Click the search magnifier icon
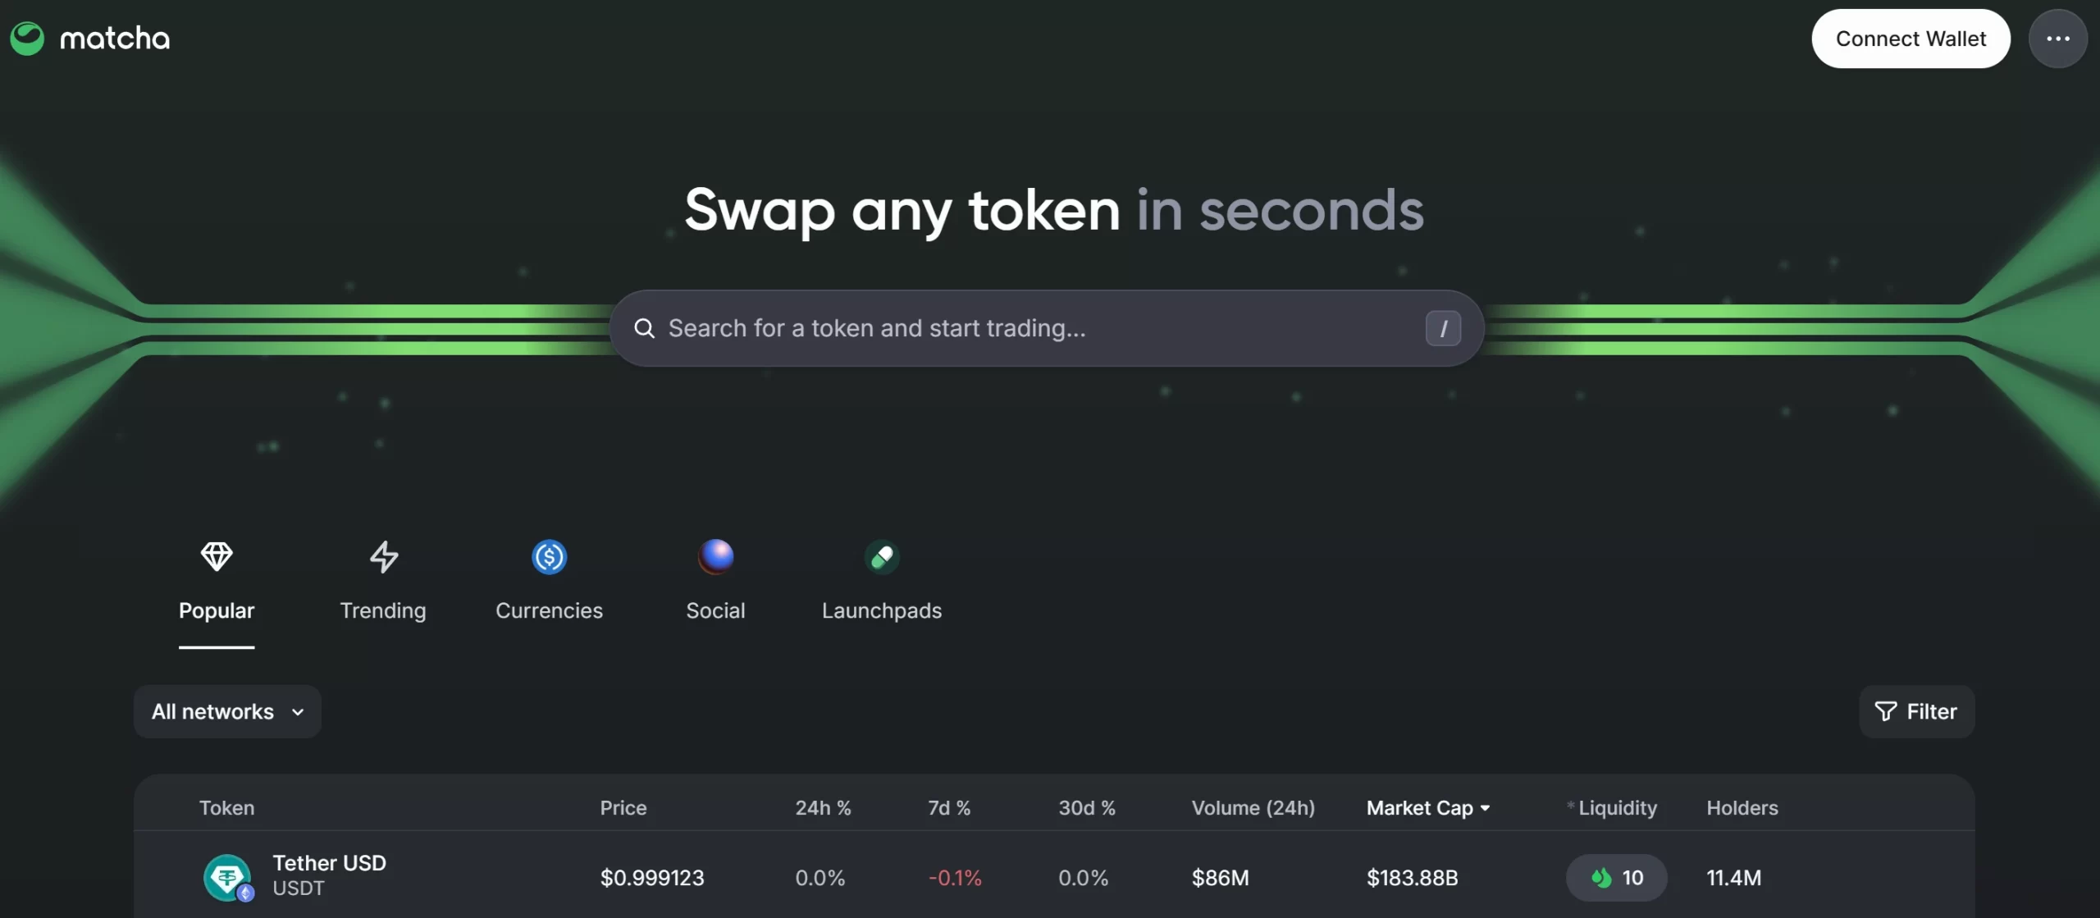The height and width of the screenshot is (918, 2100). (645, 328)
